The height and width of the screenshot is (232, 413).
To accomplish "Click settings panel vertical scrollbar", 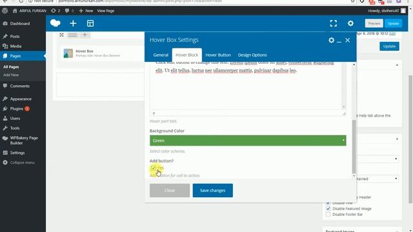I will pyautogui.click(x=354, y=146).
